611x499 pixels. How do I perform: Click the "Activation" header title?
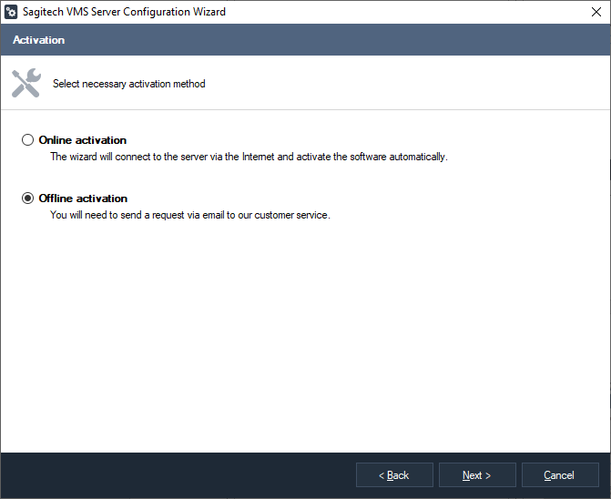pyautogui.click(x=38, y=40)
